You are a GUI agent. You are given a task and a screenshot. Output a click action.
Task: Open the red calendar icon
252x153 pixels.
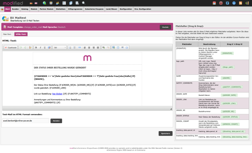click(214, 3)
